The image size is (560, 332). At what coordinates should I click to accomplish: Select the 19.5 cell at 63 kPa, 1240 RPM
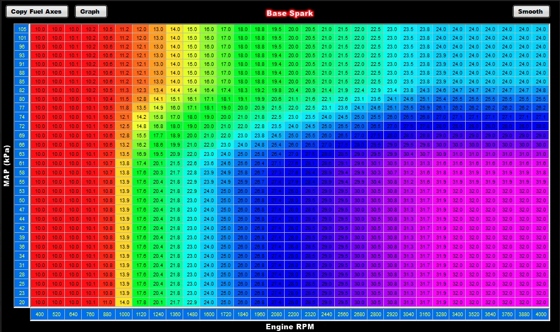click(x=158, y=154)
